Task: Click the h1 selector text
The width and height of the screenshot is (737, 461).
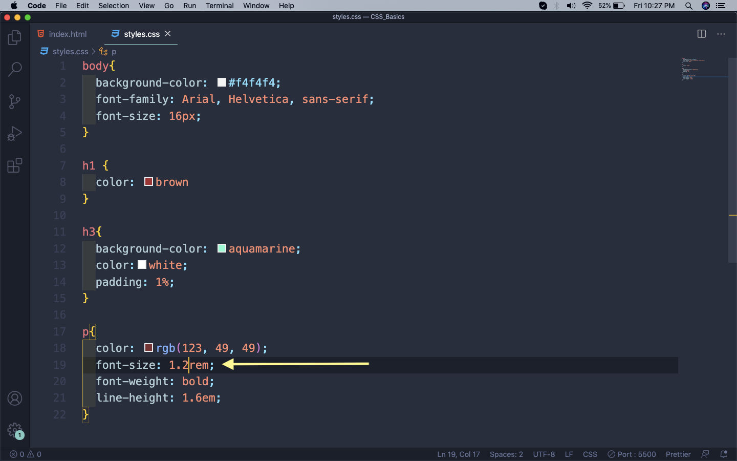Action: 89,165
